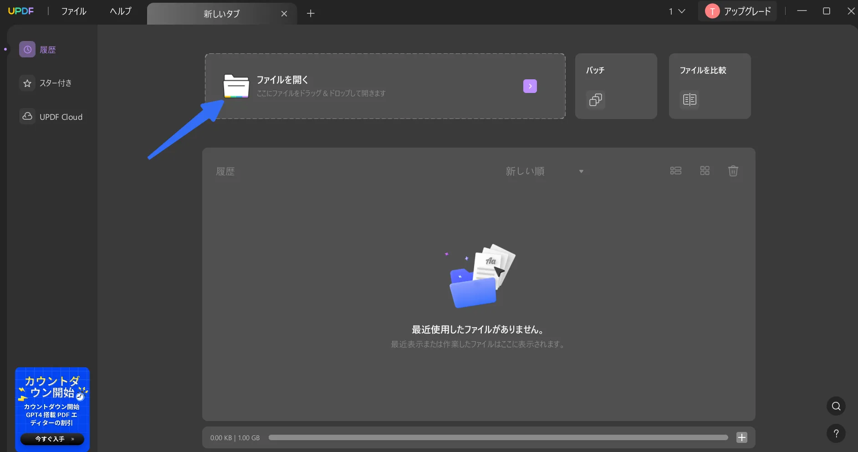
Task: Open the 新しい順 sort dropdown
Action: point(545,171)
